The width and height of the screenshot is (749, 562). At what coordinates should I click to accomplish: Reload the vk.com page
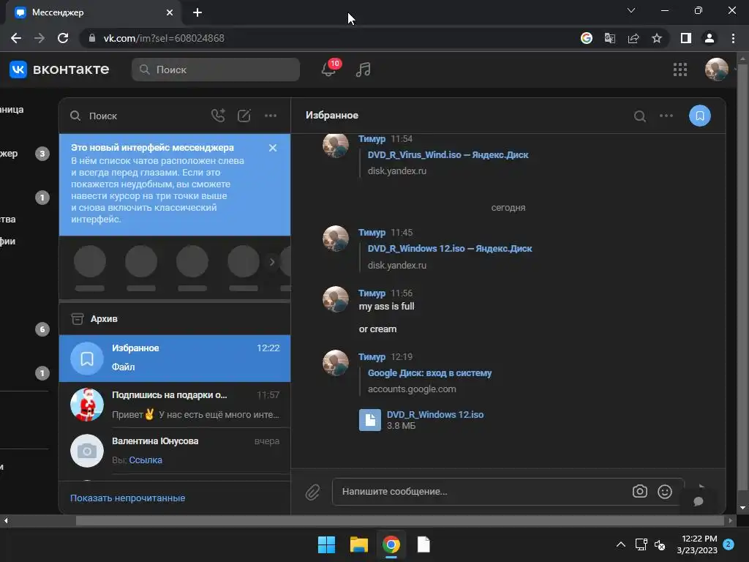[x=63, y=38]
